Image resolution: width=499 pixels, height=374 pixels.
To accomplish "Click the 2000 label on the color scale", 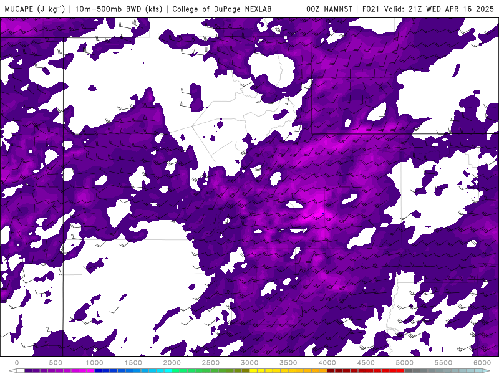I will [172, 363].
